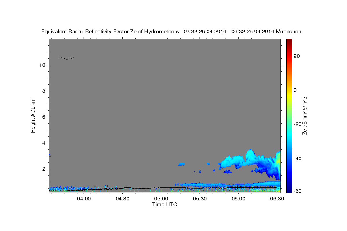Click the colorbar label '-60'
The height and width of the screenshot is (231, 347).
click(x=298, y=191)
